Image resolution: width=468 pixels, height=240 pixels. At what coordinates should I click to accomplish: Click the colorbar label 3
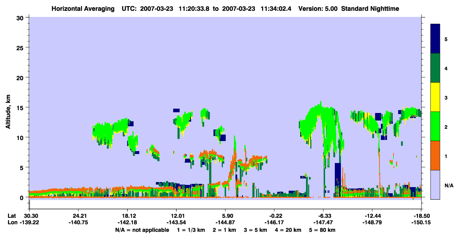[446, 98]
